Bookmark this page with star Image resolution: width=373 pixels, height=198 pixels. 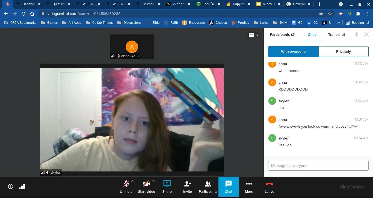[x=330, y=14]
